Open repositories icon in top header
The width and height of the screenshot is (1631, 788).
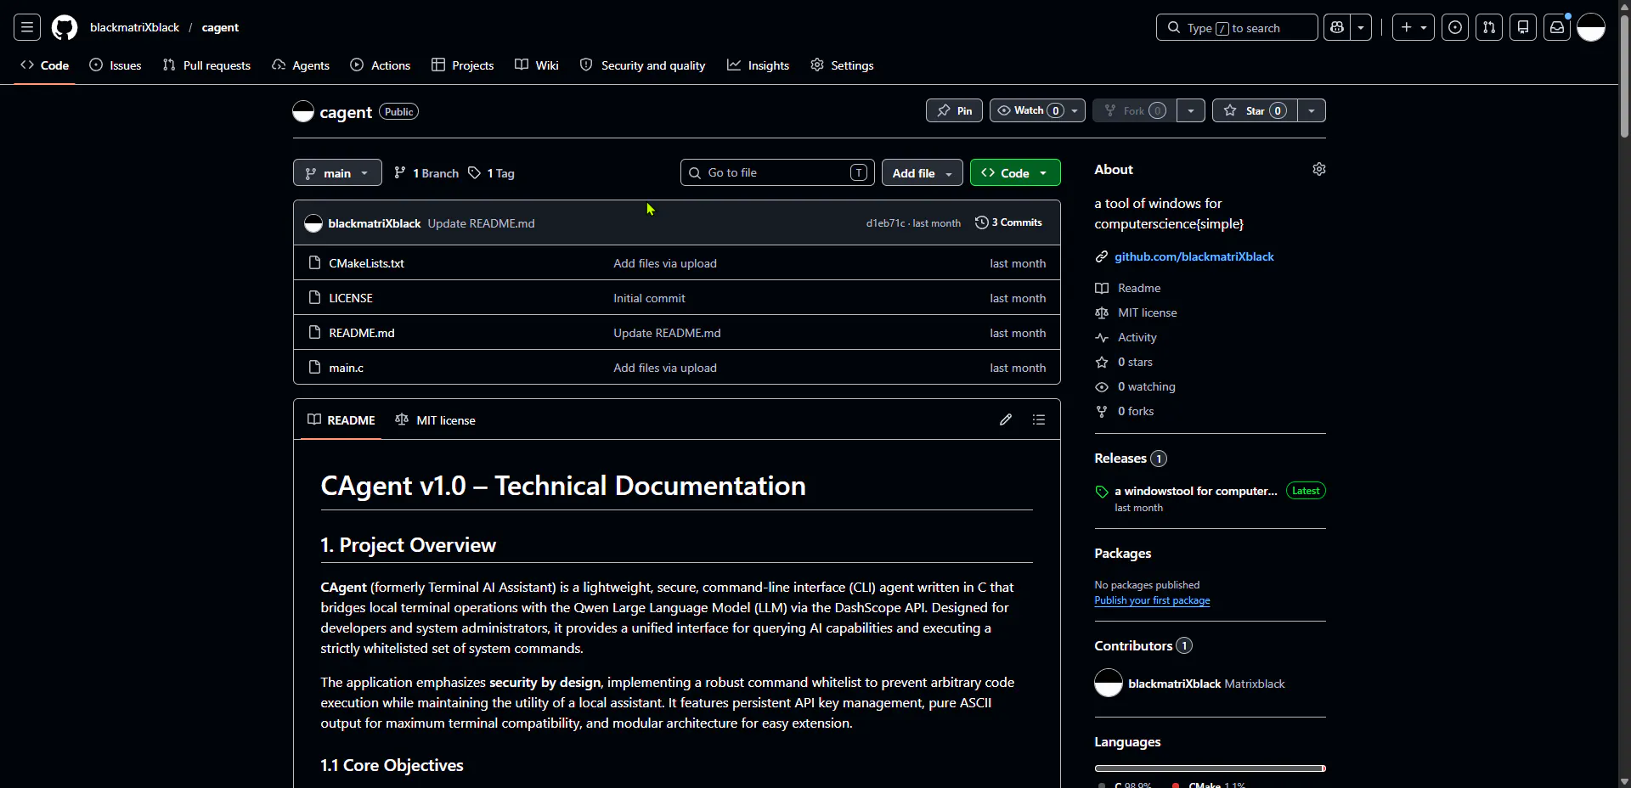click(1523, 27)
